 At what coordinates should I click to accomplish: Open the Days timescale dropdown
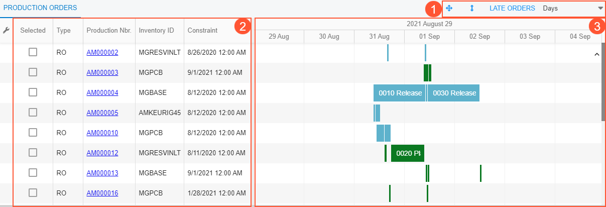pos(573,8)
